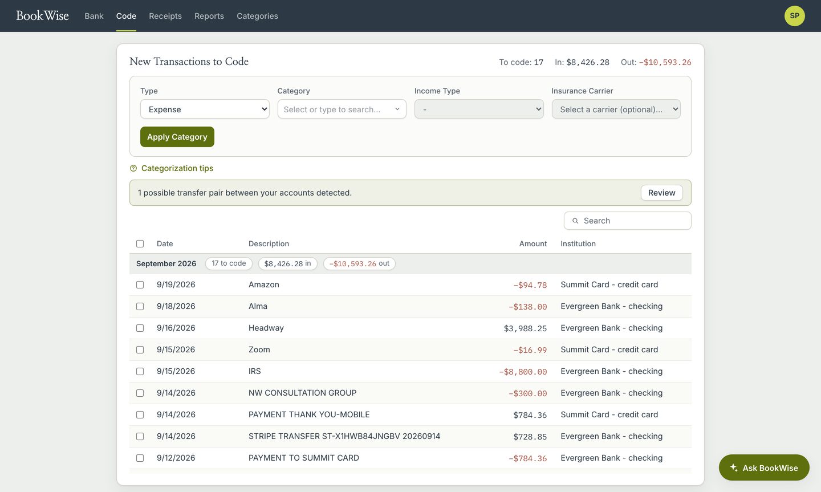Image resolution: width=821 pixels, height=492 pixels.
Task: Click the BookWise logo
Action: [42, 16]
